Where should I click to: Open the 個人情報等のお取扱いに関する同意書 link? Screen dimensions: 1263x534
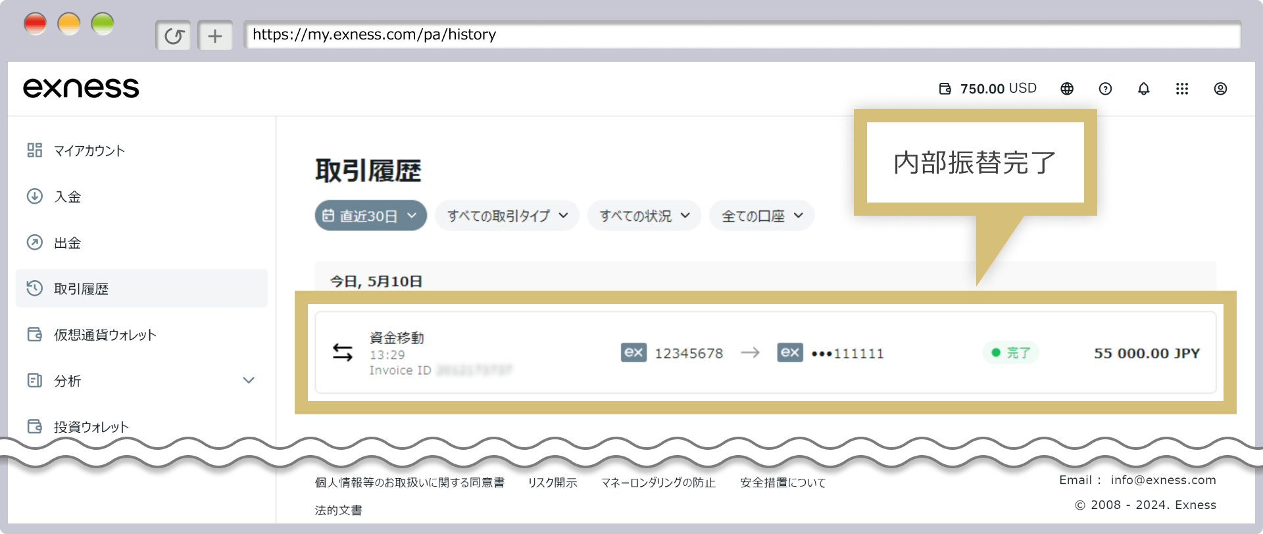410,483
